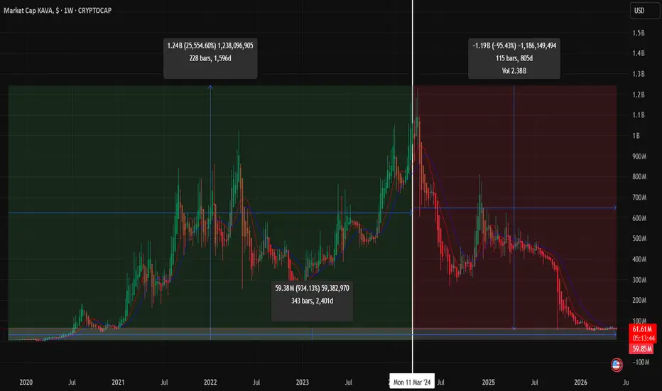Click the 2023 time axis label
662x391 pixels.
pyautogui.click(x=303, y=382)
